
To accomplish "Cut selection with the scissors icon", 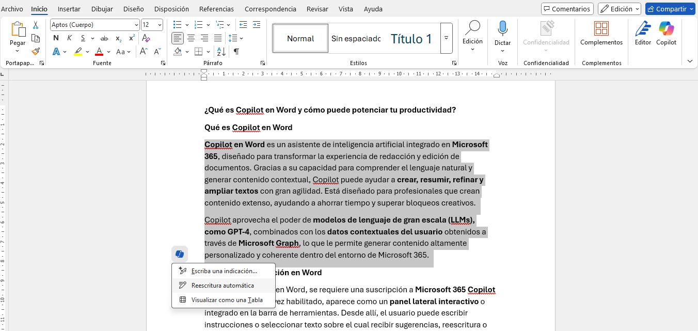I will [36, 25].
